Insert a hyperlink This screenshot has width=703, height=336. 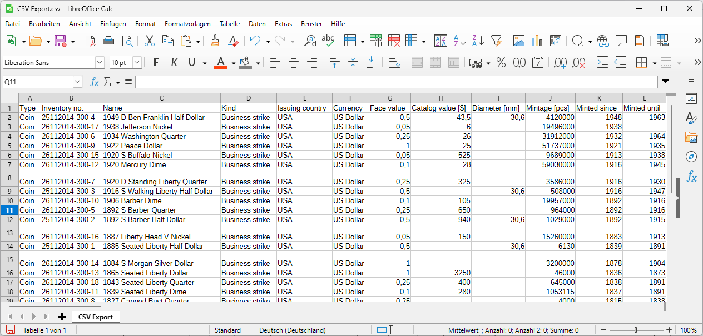[603, 41]
